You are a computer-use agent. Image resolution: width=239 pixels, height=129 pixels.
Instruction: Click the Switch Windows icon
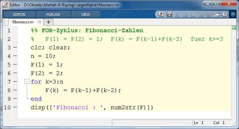coord(217,14)
